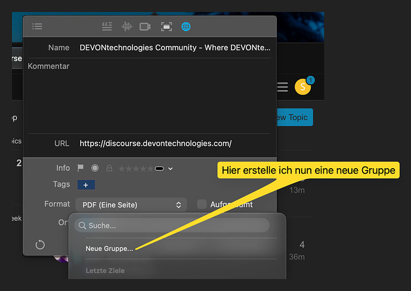Select the voice note waveform icon
Screen dimensions: 411x291
(126, 26)
